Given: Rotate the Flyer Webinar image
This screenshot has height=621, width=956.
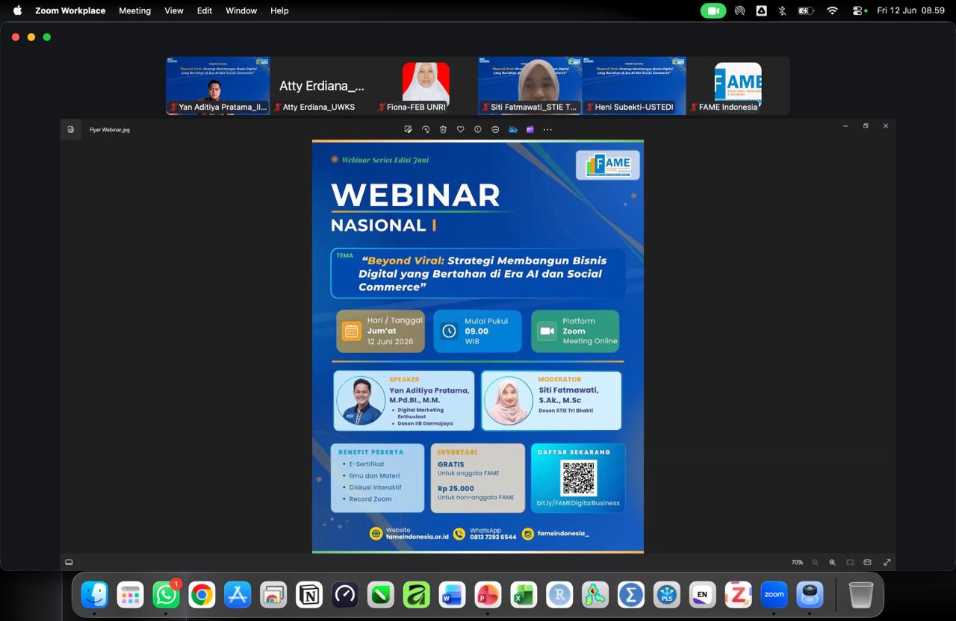Looking at the screenshot, I should pos(426,129).
